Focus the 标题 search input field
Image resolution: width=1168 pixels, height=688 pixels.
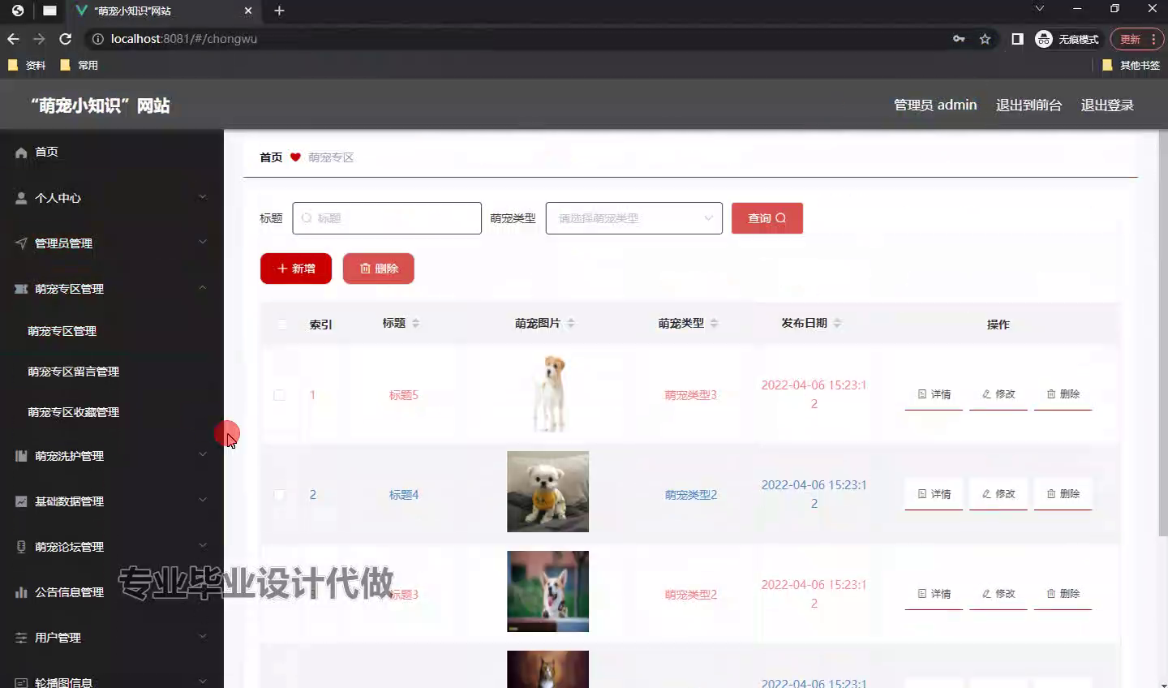point(387,218)
